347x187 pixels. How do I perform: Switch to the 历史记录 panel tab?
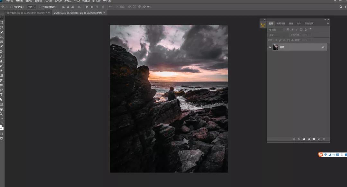[309, 23]
